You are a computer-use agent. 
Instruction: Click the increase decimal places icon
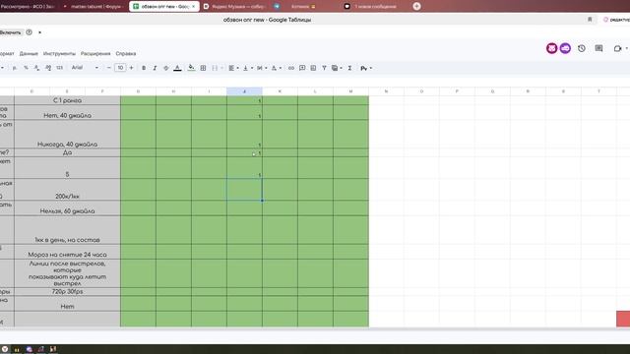[x=48, y=68]
